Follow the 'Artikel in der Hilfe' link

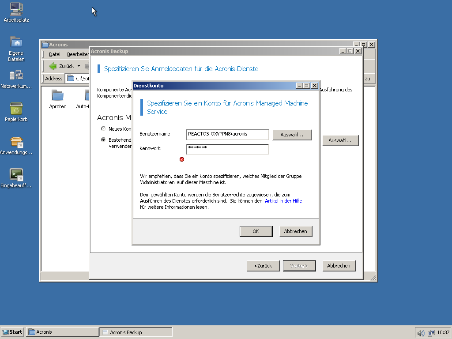tap(283, 201)
